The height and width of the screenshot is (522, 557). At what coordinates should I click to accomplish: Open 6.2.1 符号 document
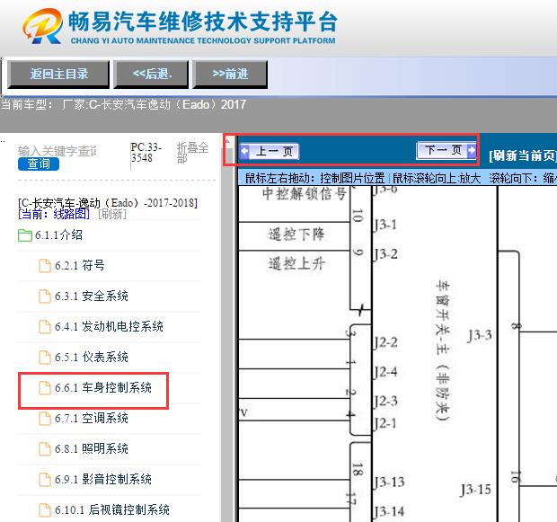[80, 265]
